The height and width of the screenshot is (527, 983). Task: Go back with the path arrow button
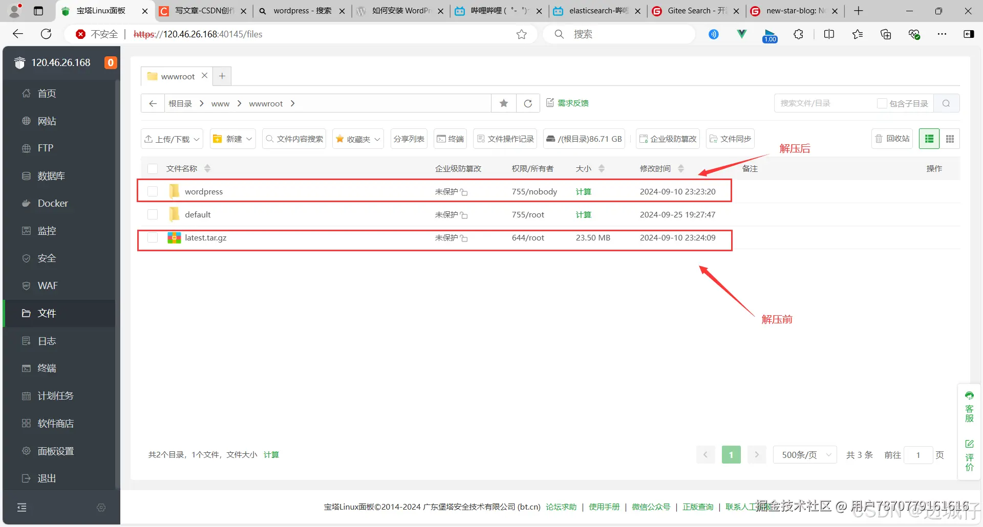point(153,103)
